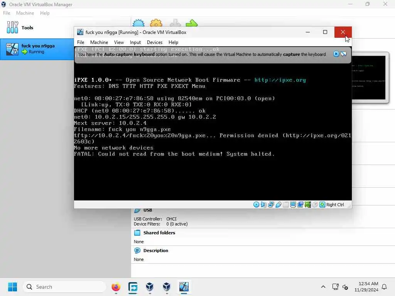
Task: Open View menu in the VM window
Action: tap(119, 42)
